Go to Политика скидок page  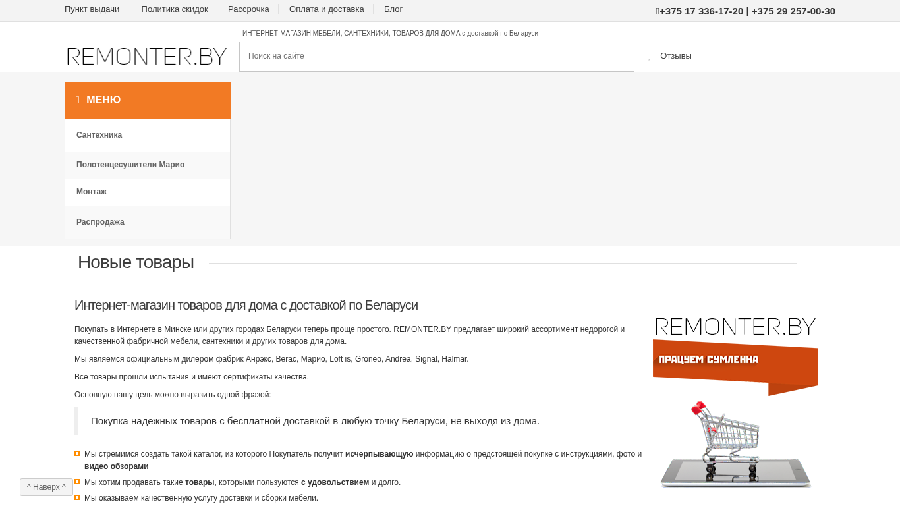[174, 9]
